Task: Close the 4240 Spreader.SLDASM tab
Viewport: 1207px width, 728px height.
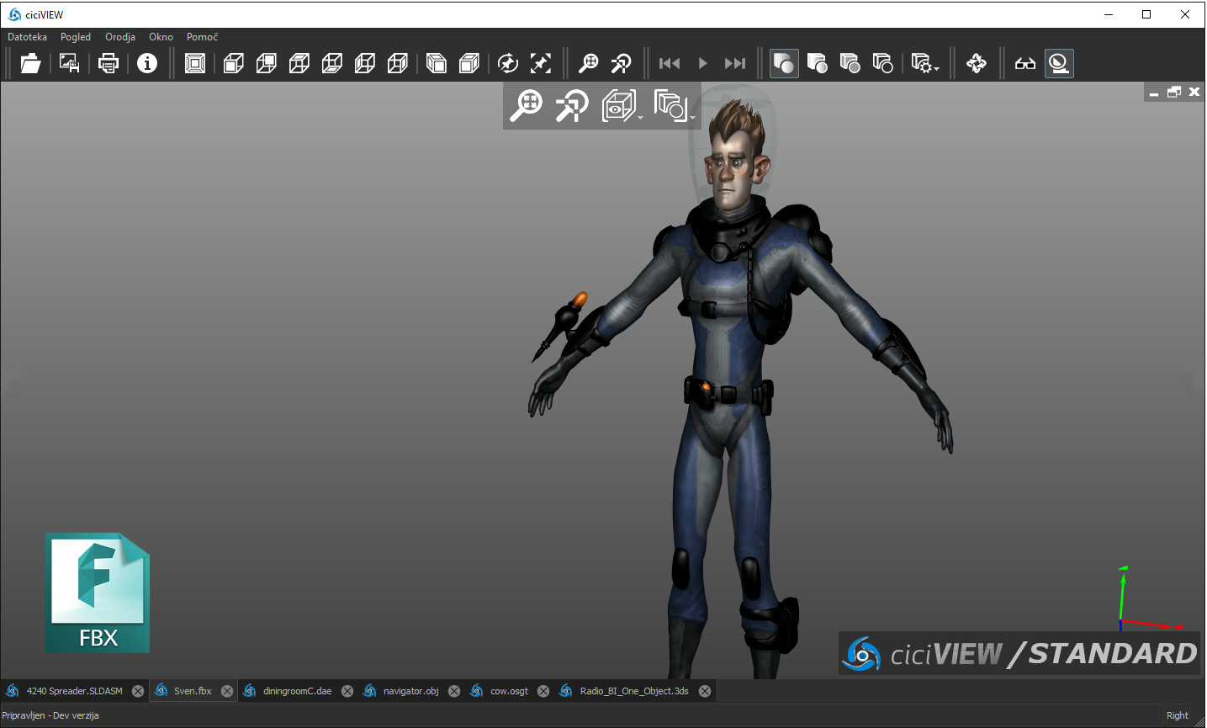Action: coord(138,691)
